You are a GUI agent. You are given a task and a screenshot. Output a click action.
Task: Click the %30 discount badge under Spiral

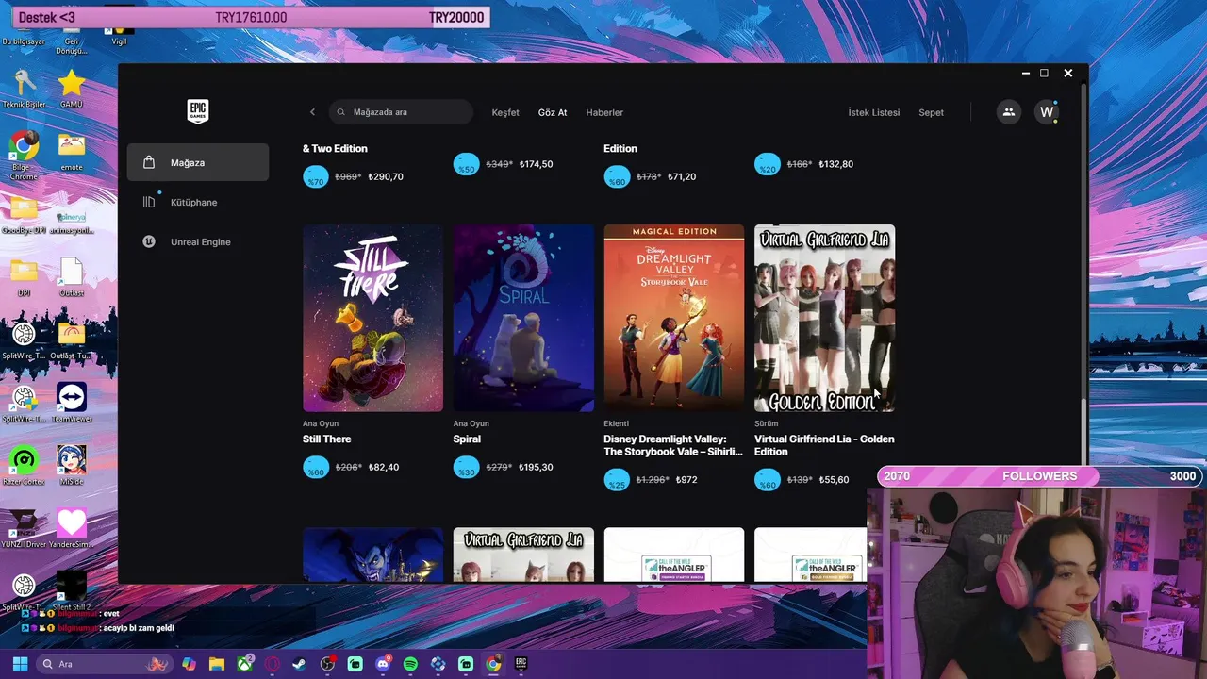click(x=467, y=467)
